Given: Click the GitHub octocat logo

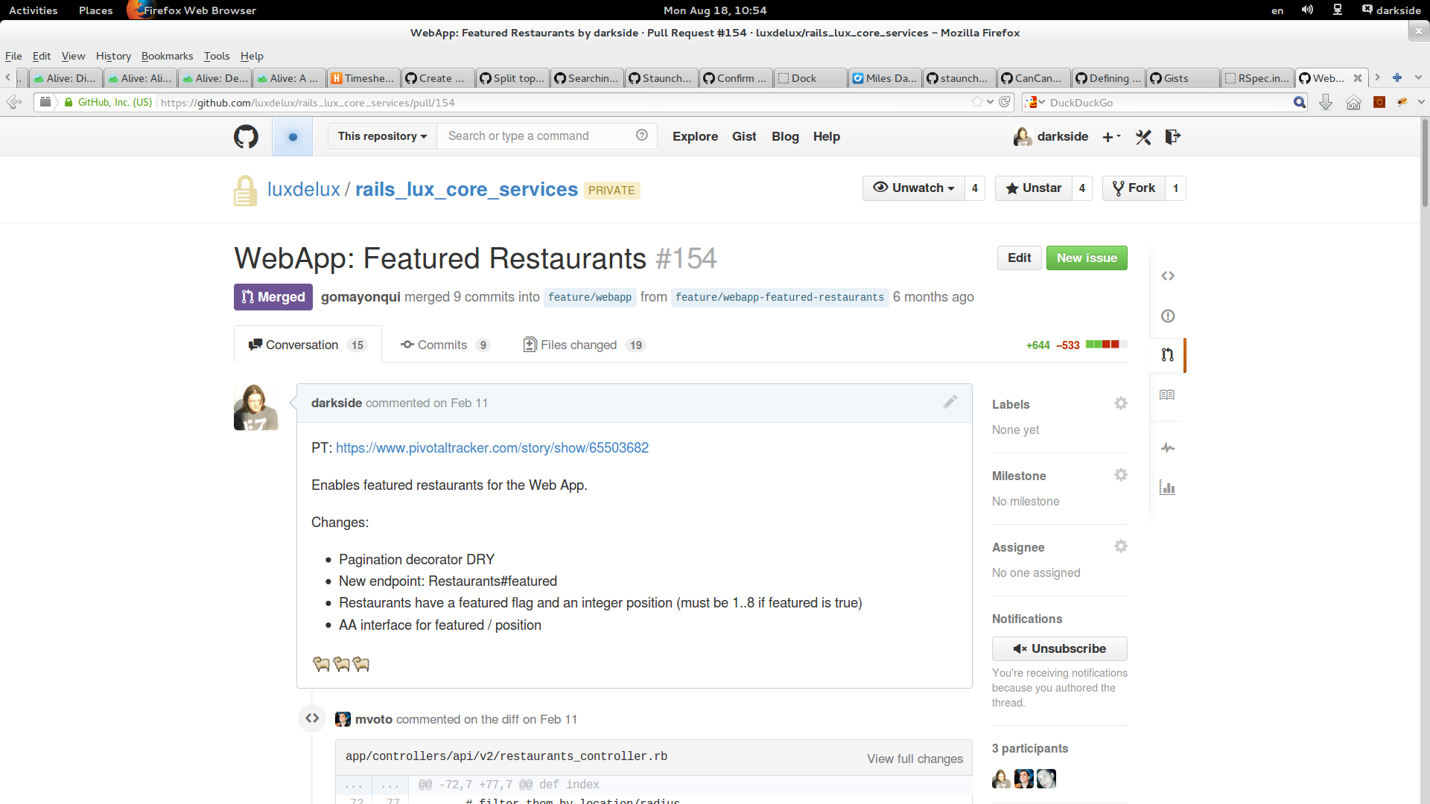Looking at the screenshot, I should coord(246,136).
